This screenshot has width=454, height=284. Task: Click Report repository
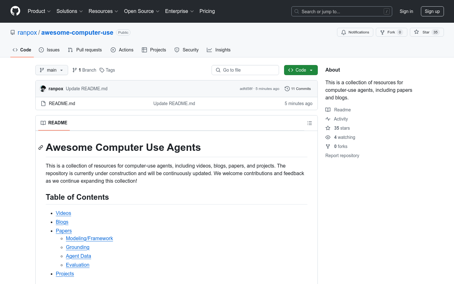click(x=342, y=156)
